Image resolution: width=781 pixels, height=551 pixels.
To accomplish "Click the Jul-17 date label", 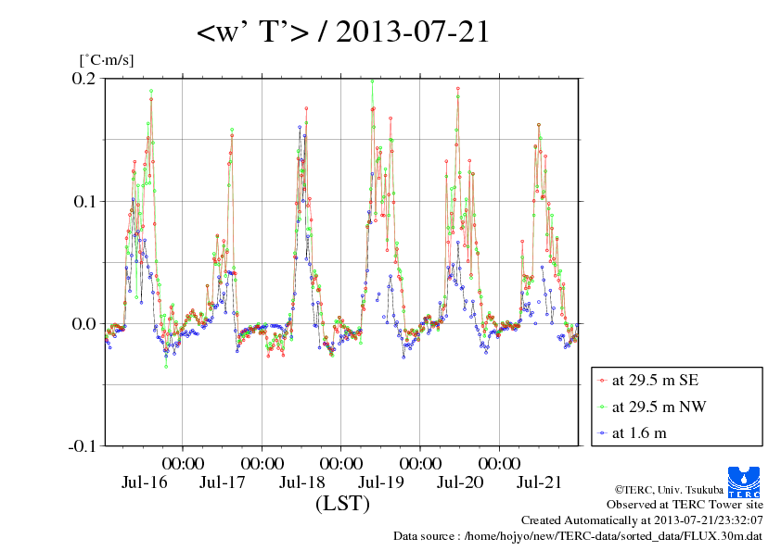I will click(x=223, y=482).
